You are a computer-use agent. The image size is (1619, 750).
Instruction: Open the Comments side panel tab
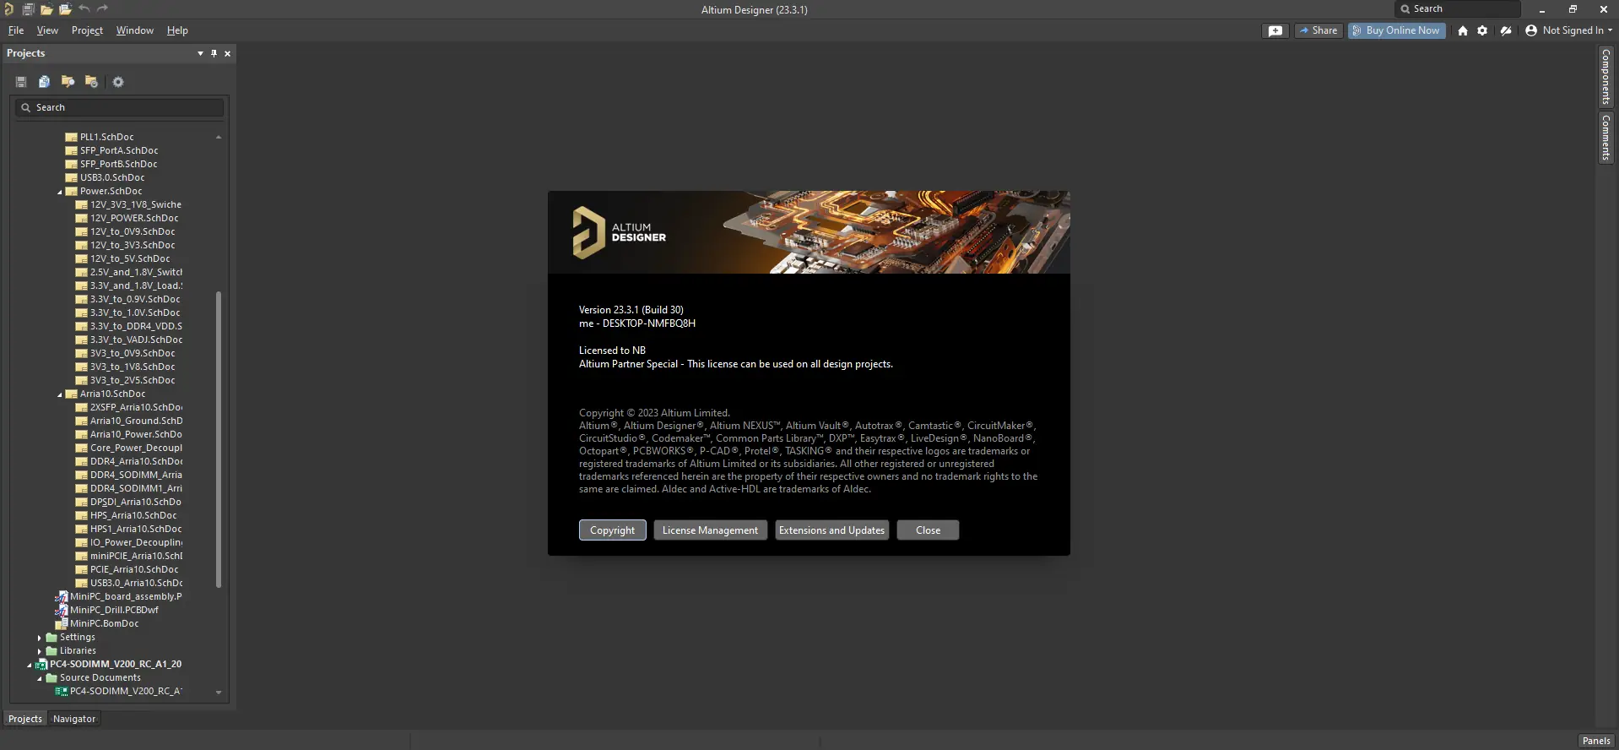point(1605,138)
